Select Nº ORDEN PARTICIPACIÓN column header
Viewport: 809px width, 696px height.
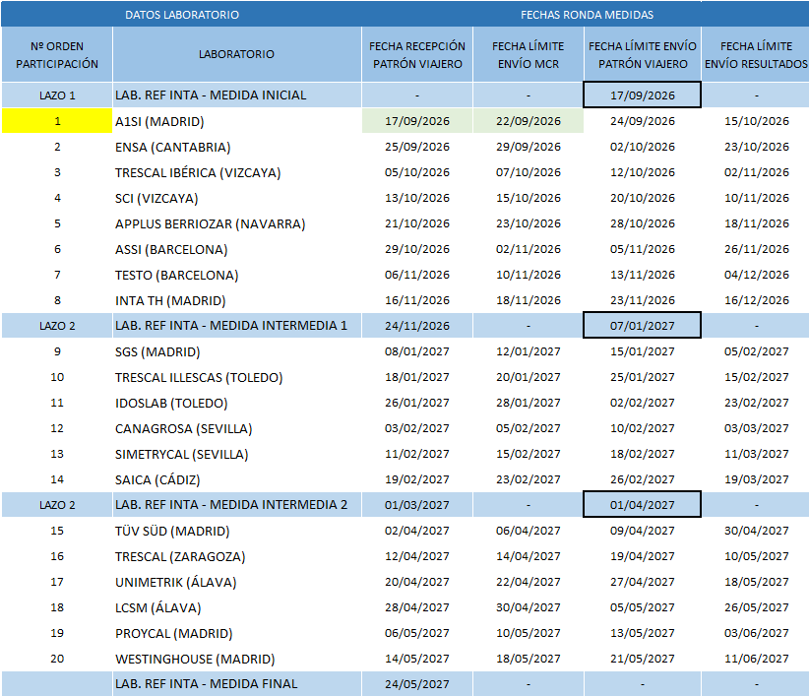click(x=57, y=55)
